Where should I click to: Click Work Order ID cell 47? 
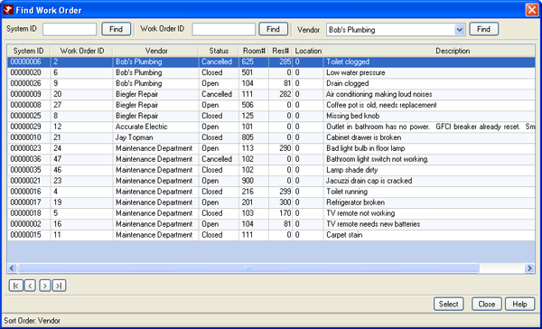[81, 159]
